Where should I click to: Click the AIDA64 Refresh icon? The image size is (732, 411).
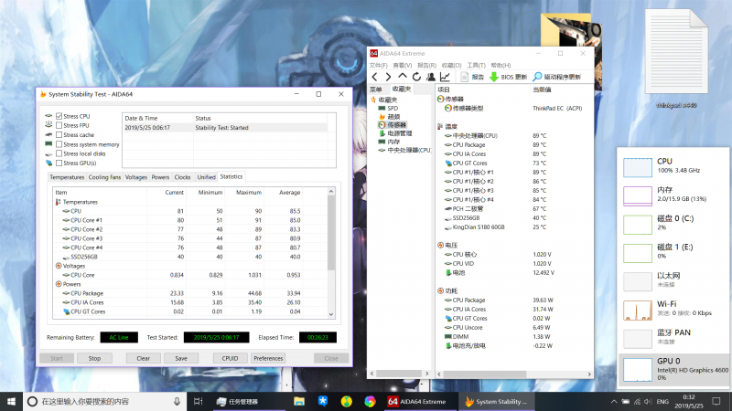click(416, 77)
